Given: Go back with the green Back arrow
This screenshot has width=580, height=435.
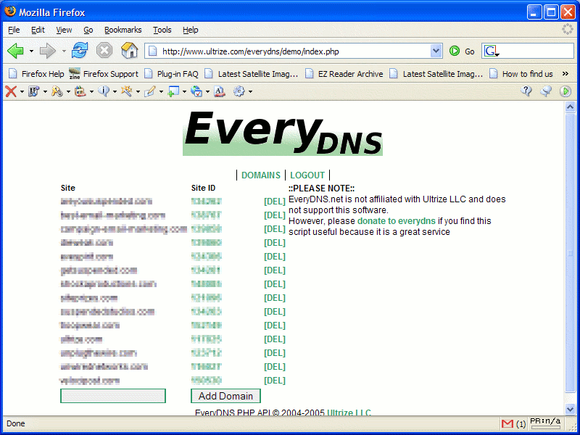Looking at the screenshot, I should pyautogui.click(x=15, y=51).
